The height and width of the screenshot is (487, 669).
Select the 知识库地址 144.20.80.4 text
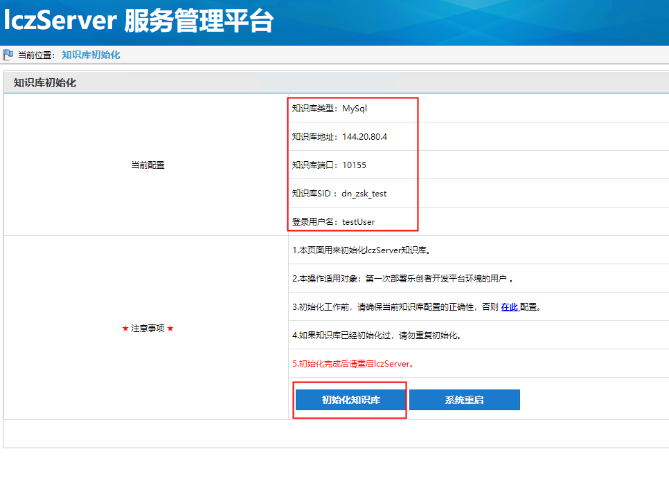point(339,137)
